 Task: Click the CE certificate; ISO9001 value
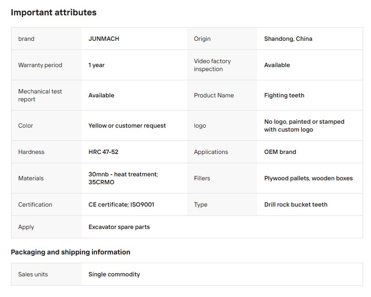[x=121, y=204]
